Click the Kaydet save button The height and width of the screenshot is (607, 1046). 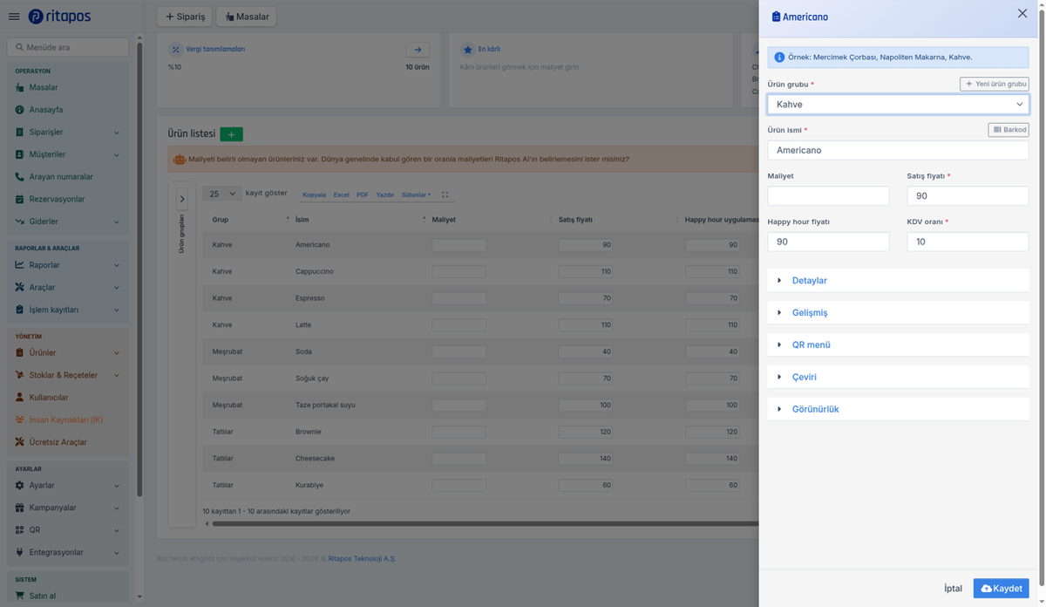point(1001,589)
